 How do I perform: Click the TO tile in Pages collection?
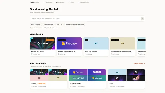pos(58,78)
